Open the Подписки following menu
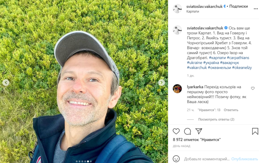The width and height of the screenshot is (259, 163). click(x=239, y=6)
